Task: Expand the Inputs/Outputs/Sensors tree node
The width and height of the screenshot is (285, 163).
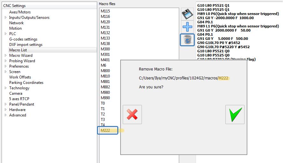Action: [6, 18]
